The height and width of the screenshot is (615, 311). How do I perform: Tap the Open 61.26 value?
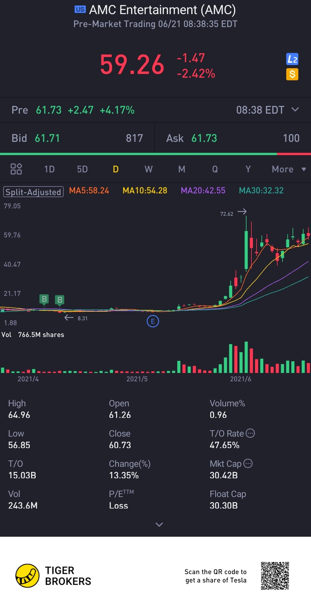point(120,415)
